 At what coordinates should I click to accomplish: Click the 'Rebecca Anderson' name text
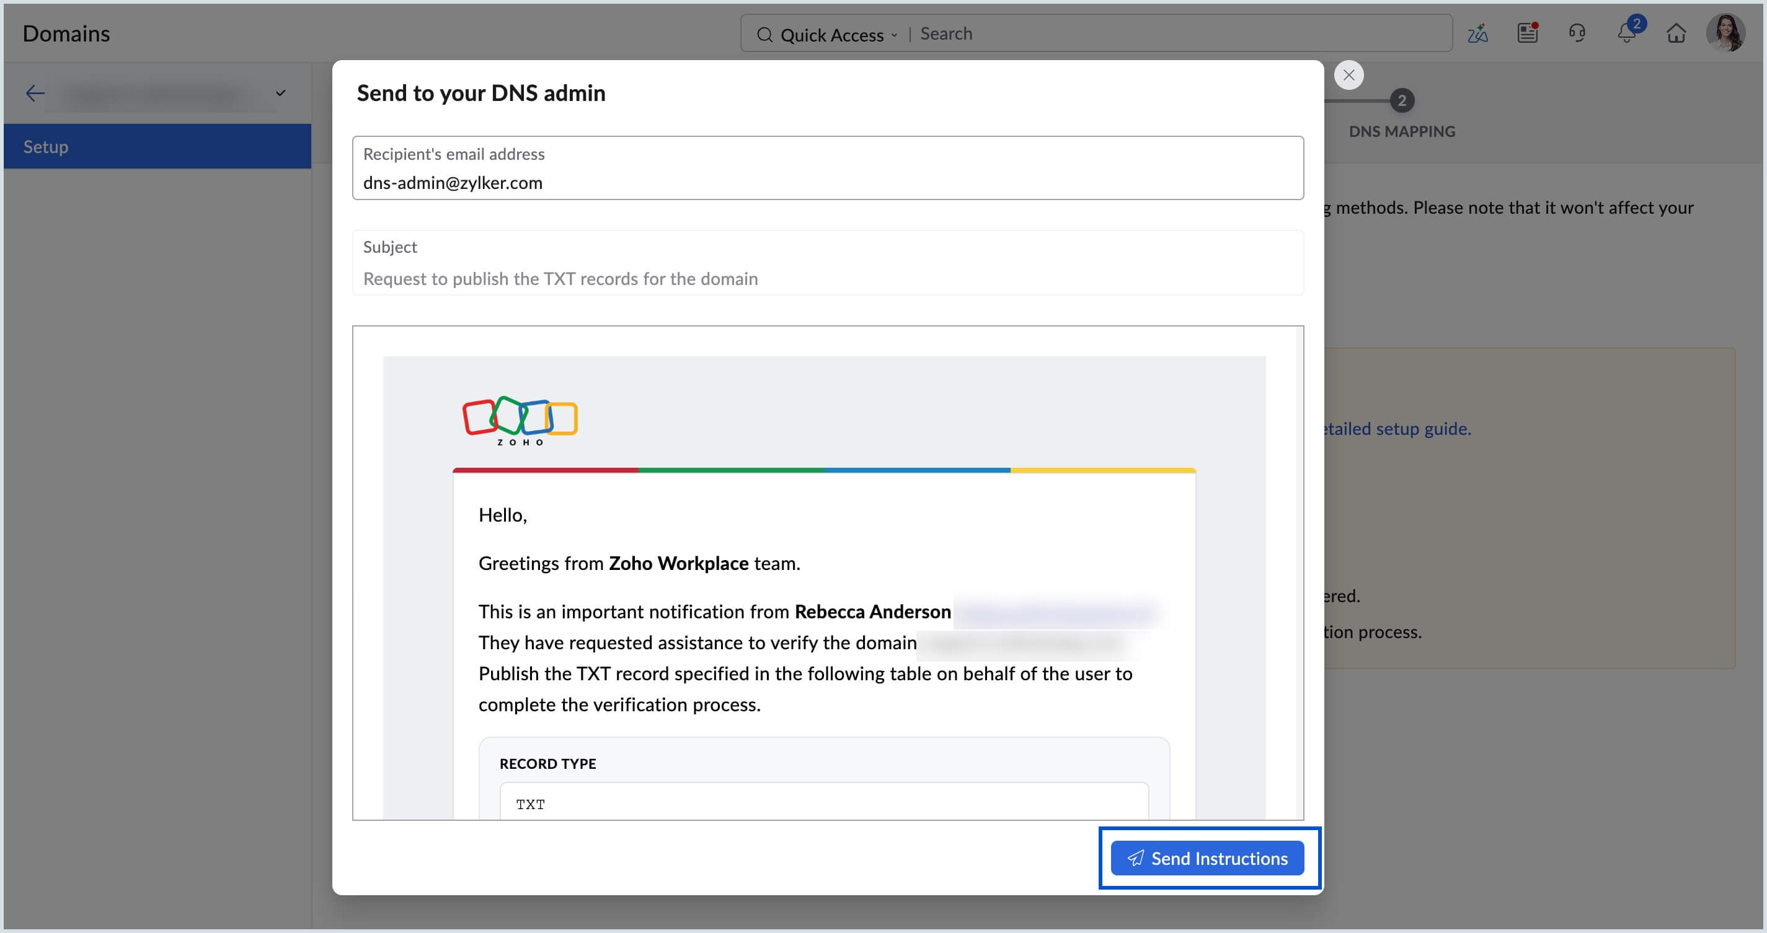(x=872, y=611)
